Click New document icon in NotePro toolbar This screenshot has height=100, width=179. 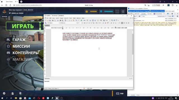pos(46,21)
